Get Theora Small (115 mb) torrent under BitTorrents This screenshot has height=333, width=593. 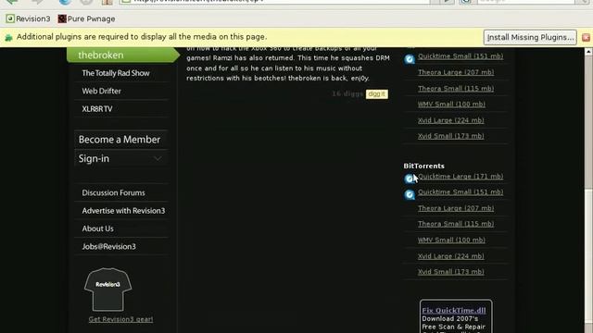click(456, 224)
